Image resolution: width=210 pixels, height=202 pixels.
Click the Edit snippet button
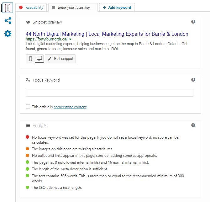(60, 59)
